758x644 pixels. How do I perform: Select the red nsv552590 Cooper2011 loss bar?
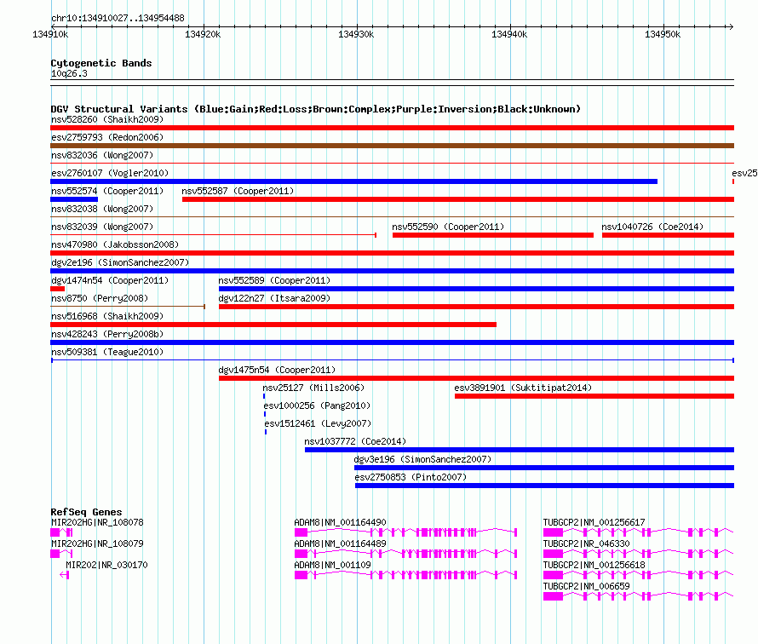[x=493, y=235]
